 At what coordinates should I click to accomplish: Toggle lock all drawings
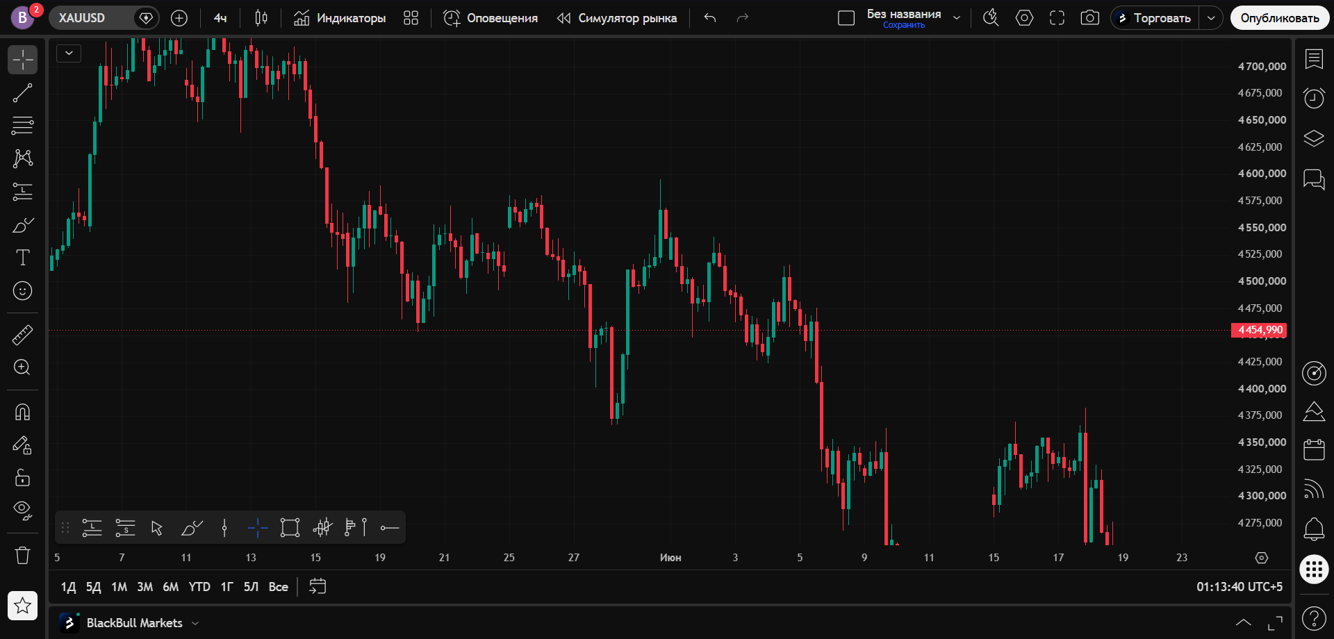(23, 478)
